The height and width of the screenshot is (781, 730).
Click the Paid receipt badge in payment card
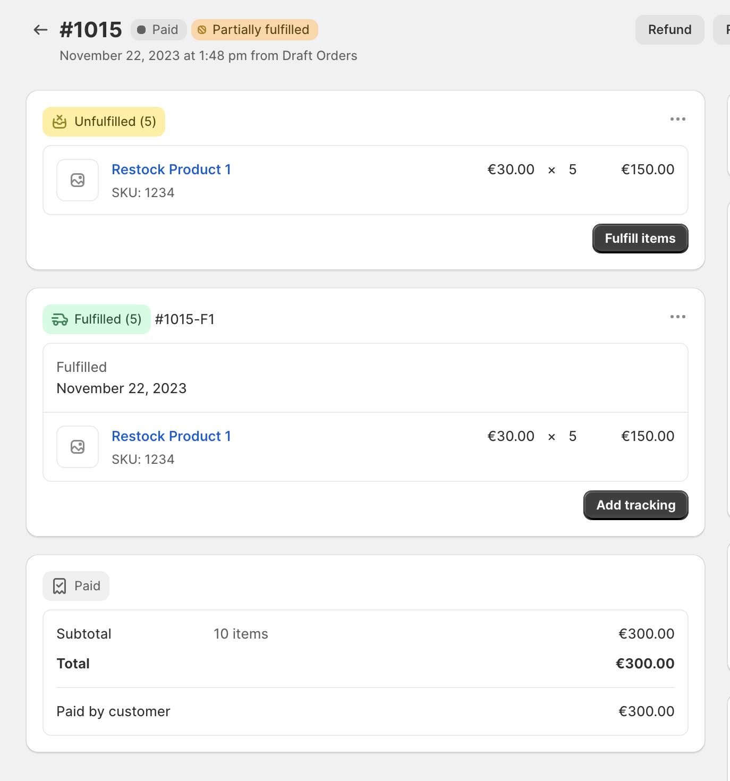(x=76, y=586)
